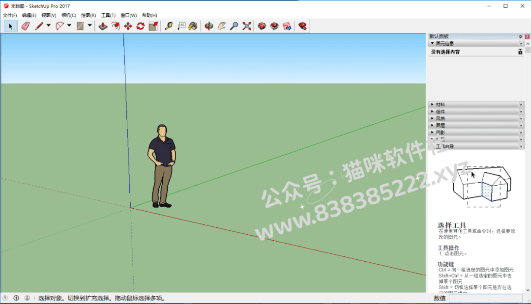Click the tray scrollbar up arrow
The width and height of the screenshot is (531, 304).
tap(528, 44)
